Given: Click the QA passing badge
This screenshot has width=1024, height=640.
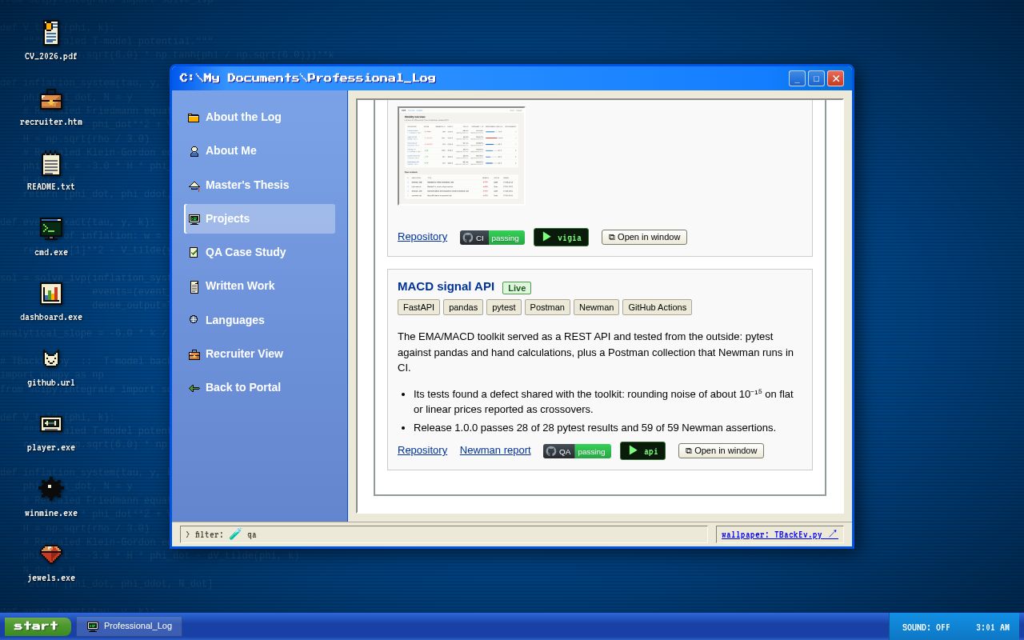Looking at the screenshot, I should tap(577, 451).
